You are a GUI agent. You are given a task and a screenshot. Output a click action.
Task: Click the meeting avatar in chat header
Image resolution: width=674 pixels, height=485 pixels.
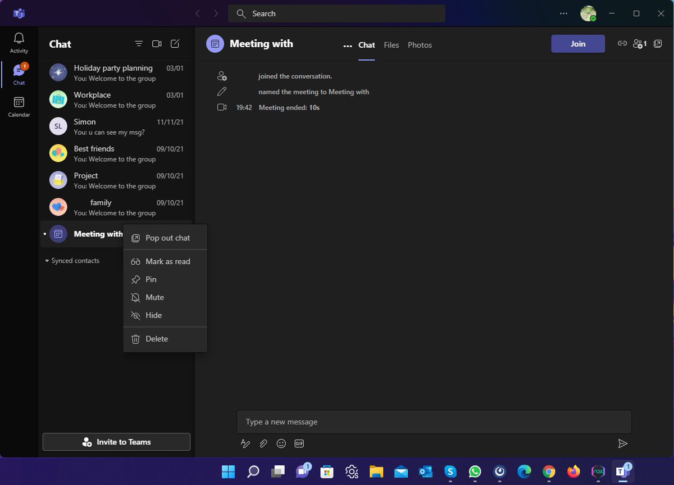click(x=215, y=44)
